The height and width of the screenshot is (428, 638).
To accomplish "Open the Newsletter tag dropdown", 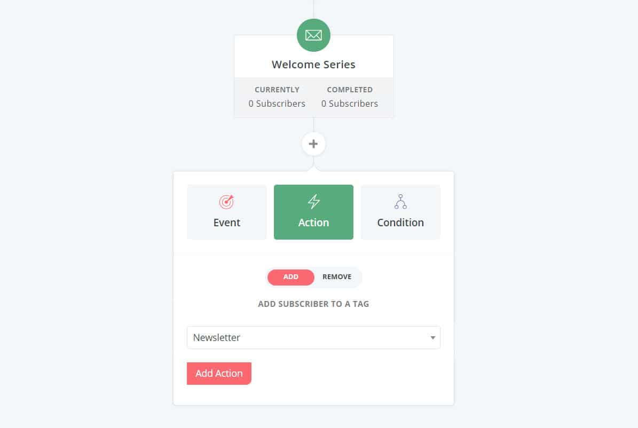I will (313, 337).
